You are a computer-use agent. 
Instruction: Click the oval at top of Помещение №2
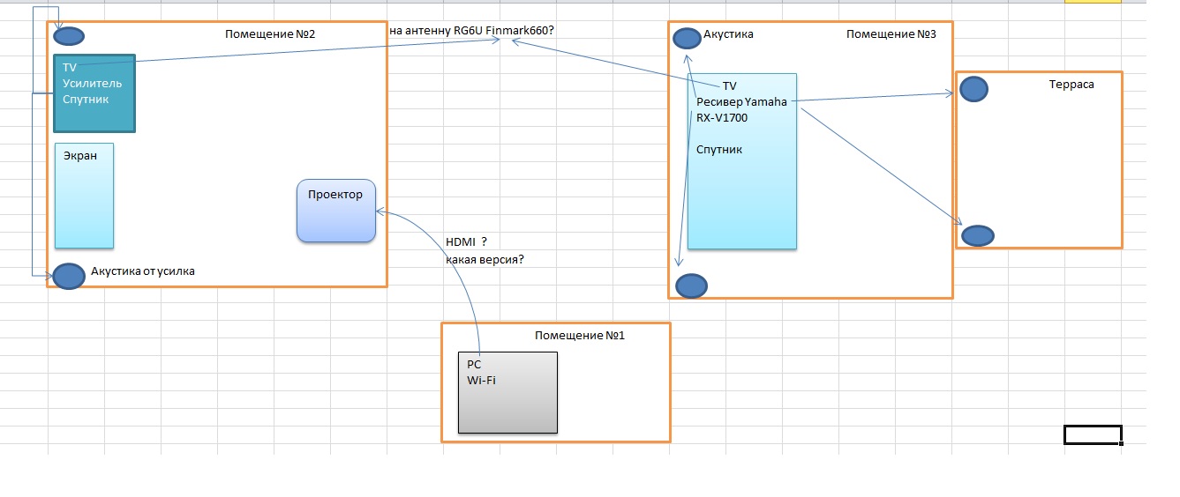pyautogui.click(x=71, y=36)
